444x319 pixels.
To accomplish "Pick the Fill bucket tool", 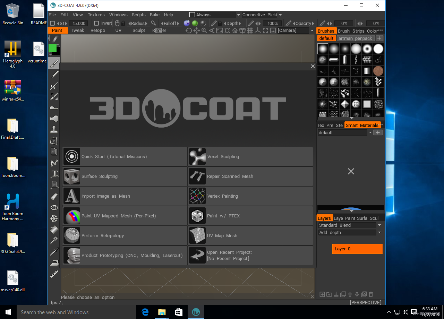I will [x=54, y=230].
